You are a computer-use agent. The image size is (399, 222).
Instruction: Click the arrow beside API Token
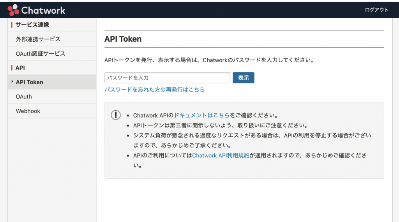pyautogui.click(x=12, y=82)
